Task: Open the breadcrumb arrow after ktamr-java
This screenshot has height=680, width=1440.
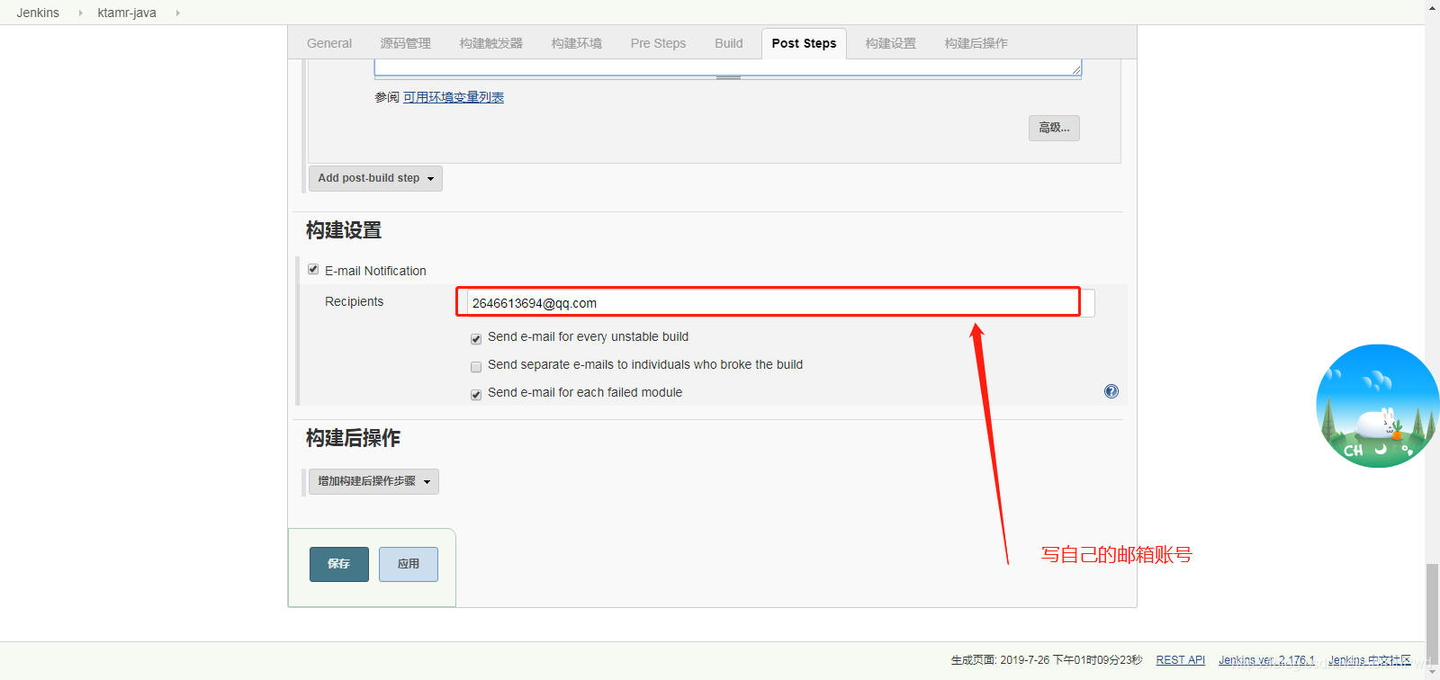Action: click(177, 13)
